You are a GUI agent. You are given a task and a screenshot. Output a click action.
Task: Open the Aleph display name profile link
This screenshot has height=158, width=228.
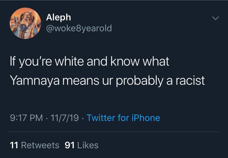[x=58, y=18]
